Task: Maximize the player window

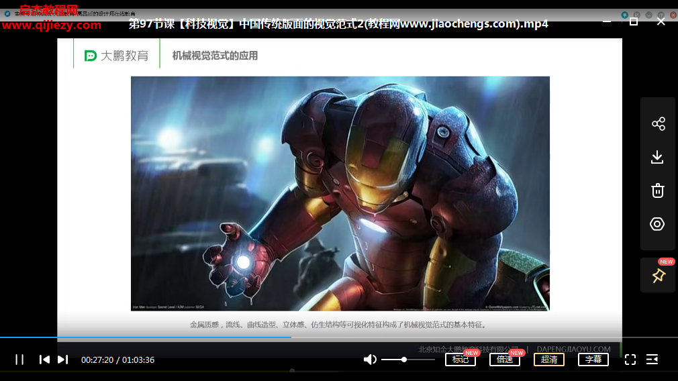Action: coord(634,21)
